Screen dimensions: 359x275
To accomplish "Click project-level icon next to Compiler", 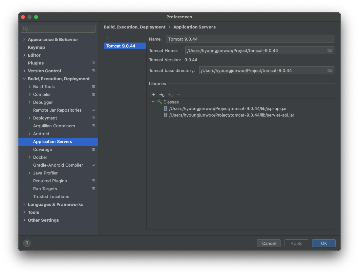I will (94, 94).
